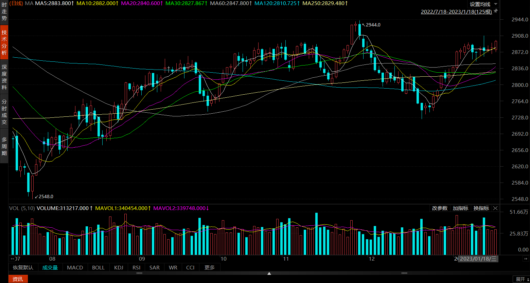Click the white triangle panel expander

269,273
